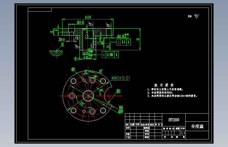The width and height of the screenshot is (228, 147).
Task: Click the R20 radius label
Action: [x=119, y=91]
